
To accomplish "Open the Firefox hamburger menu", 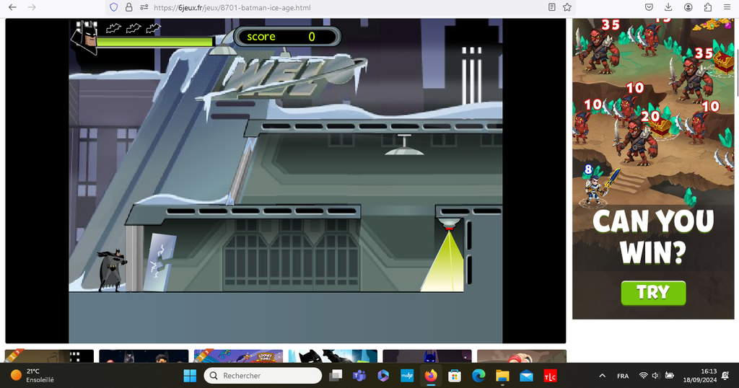I will [727, 7].
